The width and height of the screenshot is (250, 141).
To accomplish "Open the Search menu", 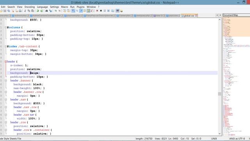I will click(11, 7).
